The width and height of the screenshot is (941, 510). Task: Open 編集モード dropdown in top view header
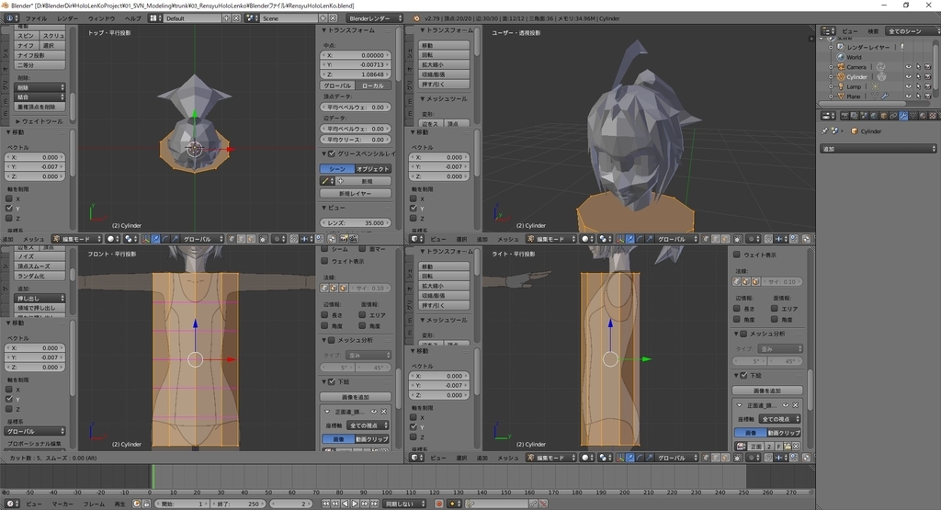[77, 239]
